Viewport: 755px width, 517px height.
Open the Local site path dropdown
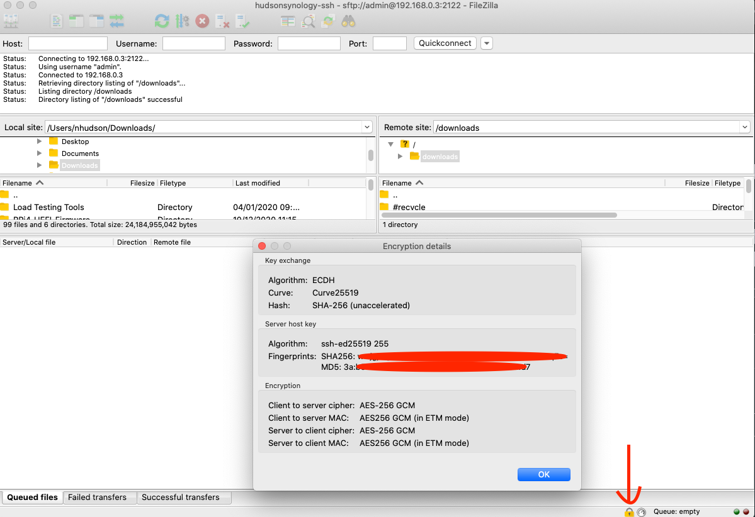click(367, 128)
